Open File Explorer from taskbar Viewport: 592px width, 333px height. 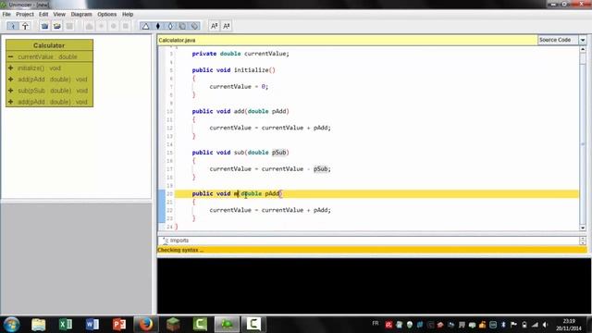[x=39, y=325]
